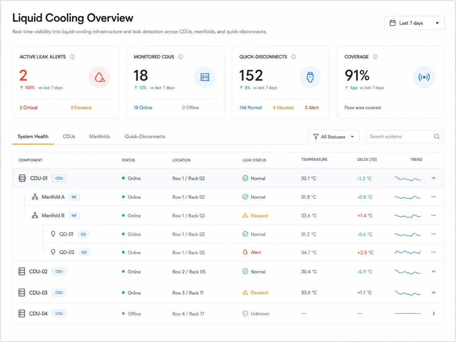
Task: Click the coverage broadcast signal icon
Action: (x=424, y=77)
